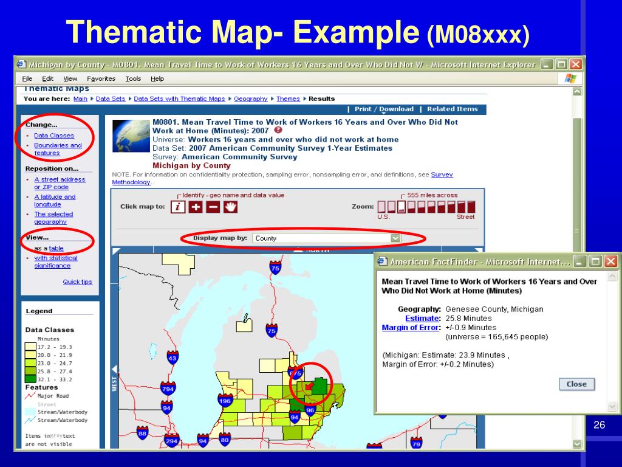Click the 17.2 - 19.3 legend color swatch
The height and width of the screenshot is (467, 622).
30,347
